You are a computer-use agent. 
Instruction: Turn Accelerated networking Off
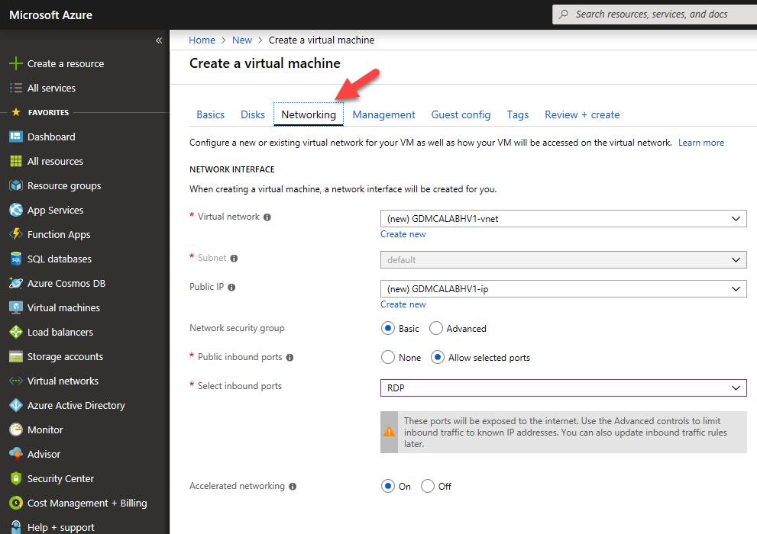click(x=428, y=486)
